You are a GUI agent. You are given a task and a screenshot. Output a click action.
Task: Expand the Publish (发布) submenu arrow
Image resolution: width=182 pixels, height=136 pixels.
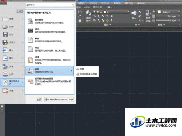(23, 67)
